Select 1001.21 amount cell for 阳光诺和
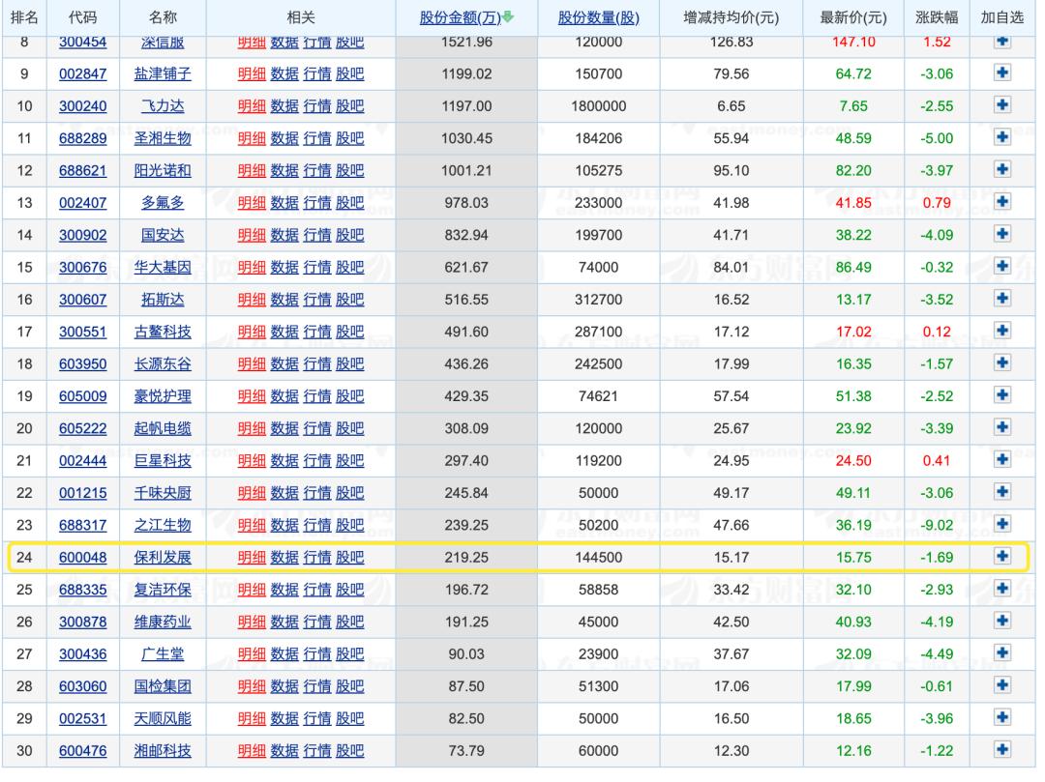The height and width of the screenshot is (782, 1045). click(466, 171)
